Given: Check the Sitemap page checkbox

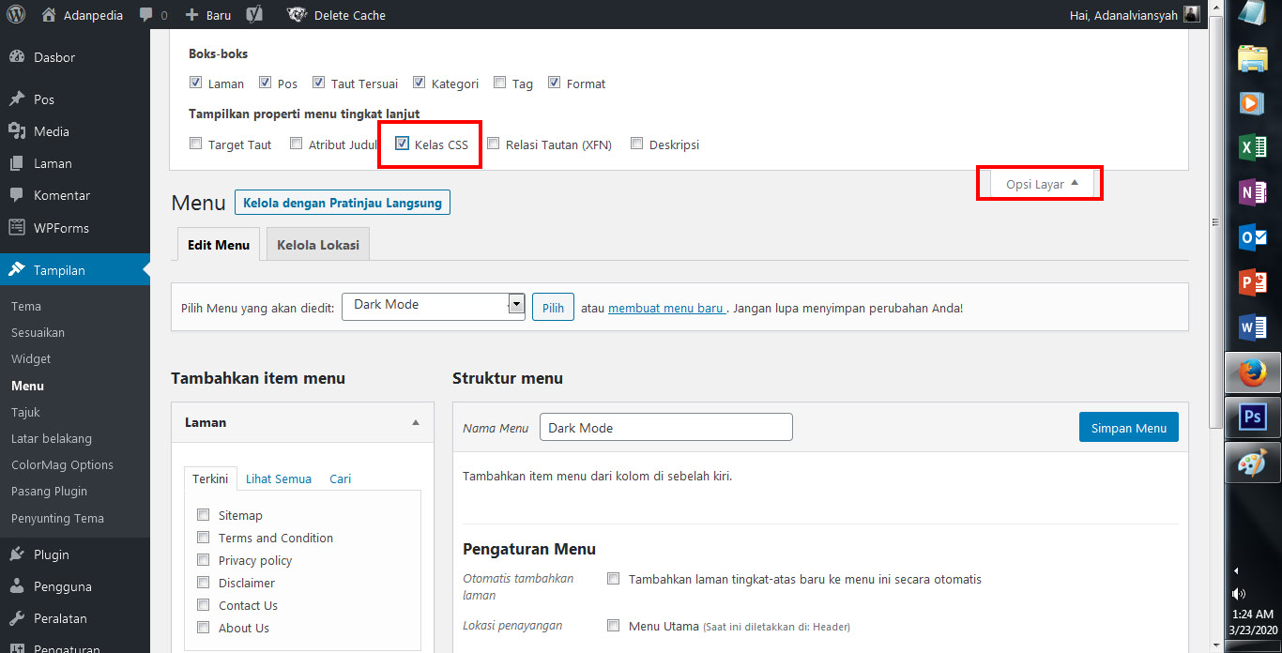Looking at the screenshot, I should coord(203,515).
